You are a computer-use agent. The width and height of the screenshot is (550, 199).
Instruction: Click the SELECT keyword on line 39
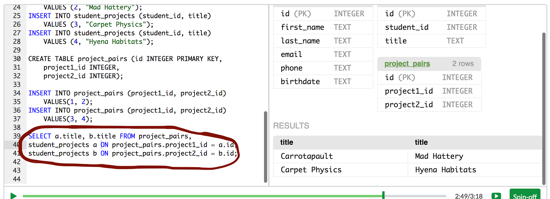tap(40, 136)
